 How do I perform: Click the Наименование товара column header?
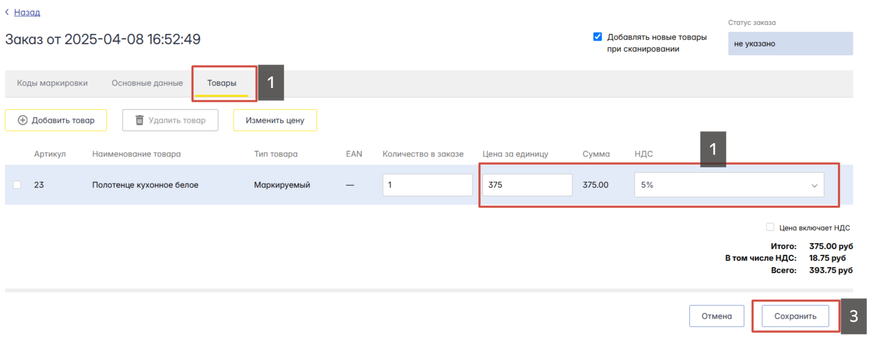[x=137, y=154]
